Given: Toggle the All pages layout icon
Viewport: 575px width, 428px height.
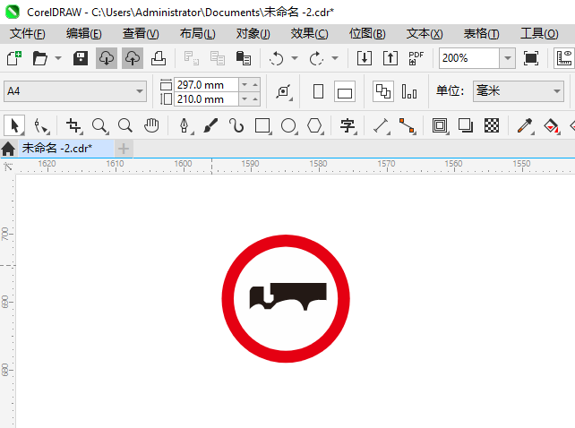Looking at the screenshot, I should click(383, 91).
